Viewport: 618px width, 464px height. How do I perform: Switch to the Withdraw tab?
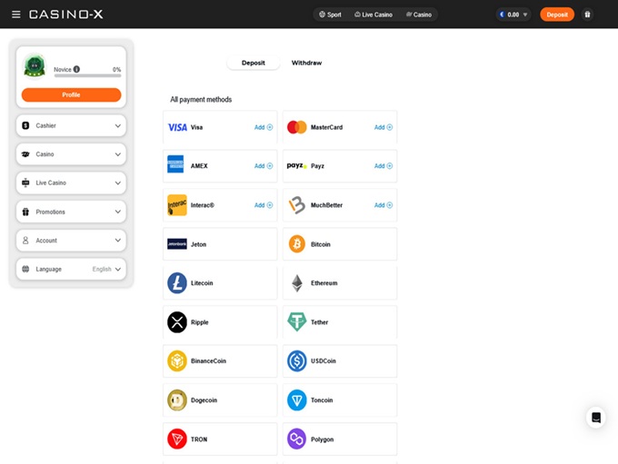click(306, 63)
